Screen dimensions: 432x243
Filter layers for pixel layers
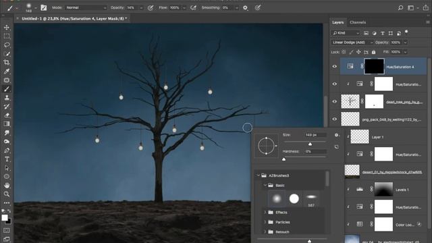tap(366, 33)
